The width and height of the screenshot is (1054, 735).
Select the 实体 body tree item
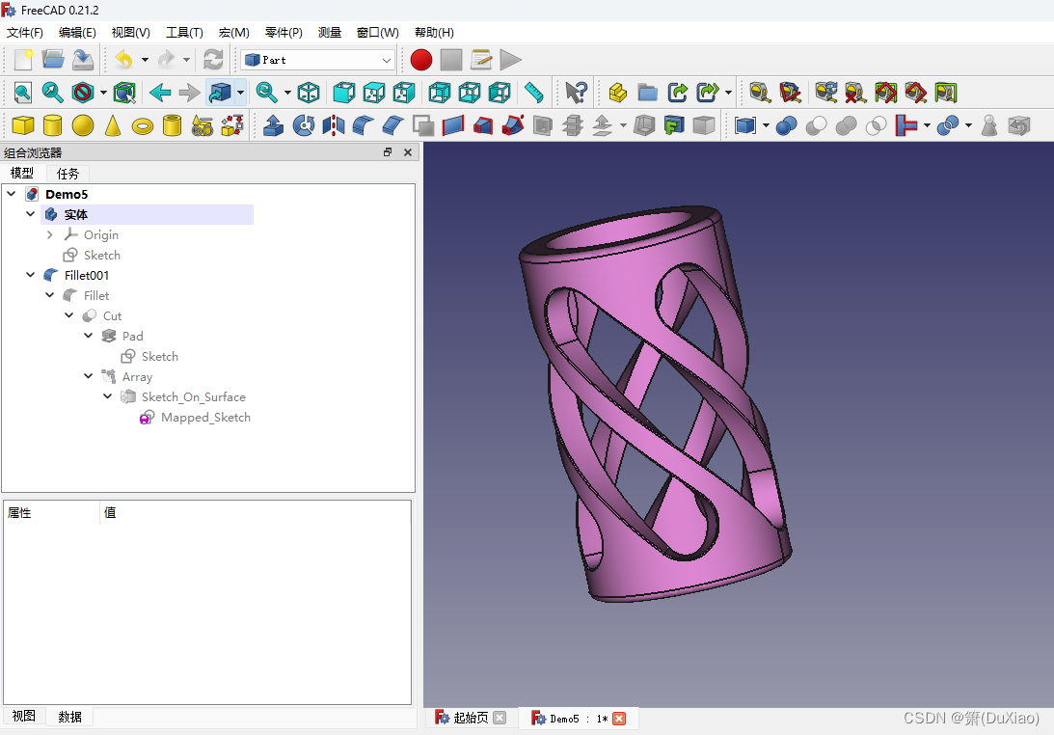(76, 214)
